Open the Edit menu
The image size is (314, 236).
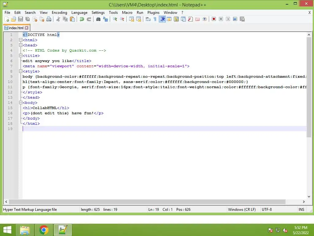(17, 12)
